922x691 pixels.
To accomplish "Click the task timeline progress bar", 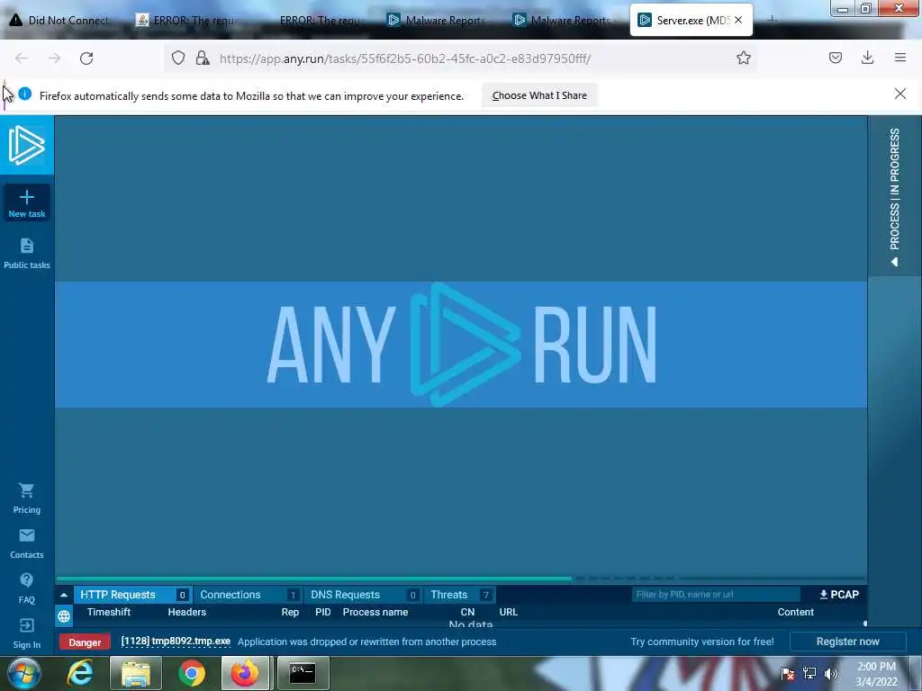I will click(461, 579).
